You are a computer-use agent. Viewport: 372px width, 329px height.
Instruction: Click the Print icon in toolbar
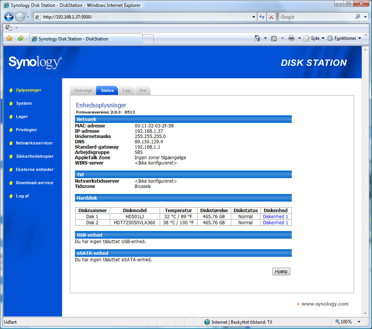[291, 38]
